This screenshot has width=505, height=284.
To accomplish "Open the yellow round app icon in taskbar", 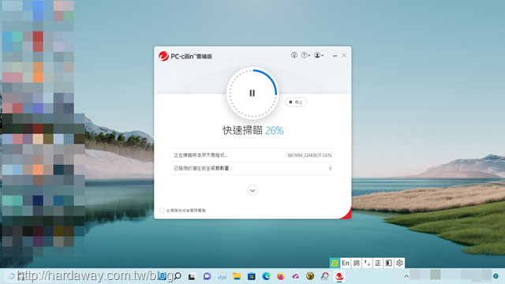I will click(x=310, y=276).
